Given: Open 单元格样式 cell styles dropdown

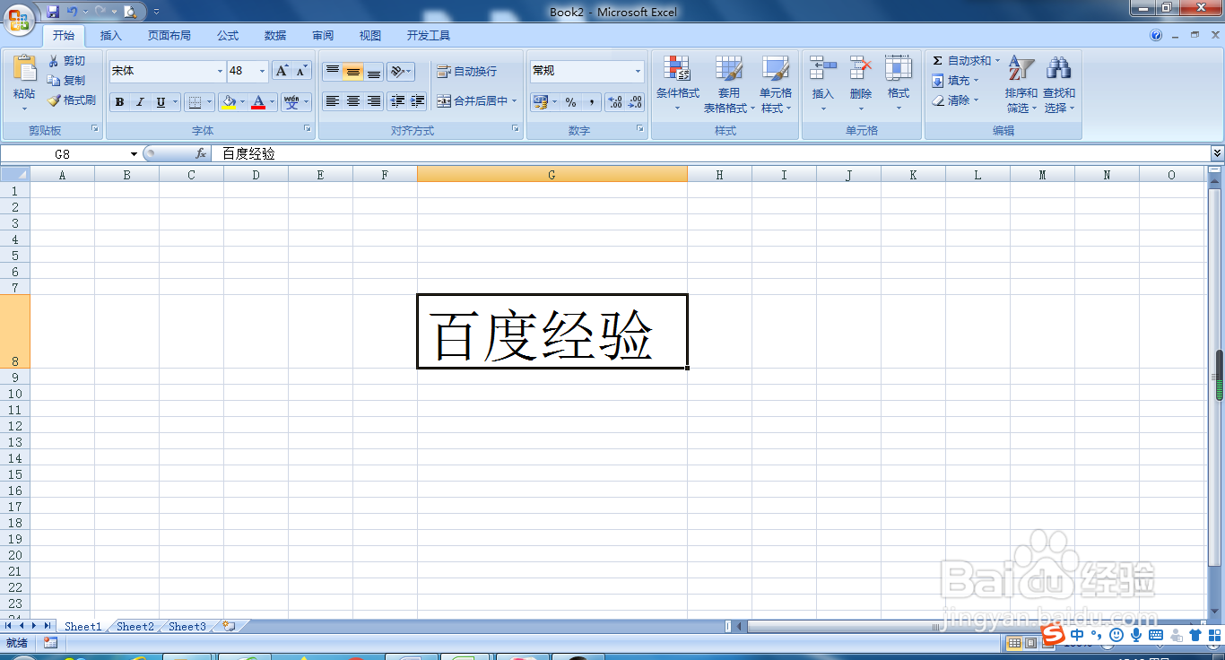Looking at the screenshot, I should point(776,83).
